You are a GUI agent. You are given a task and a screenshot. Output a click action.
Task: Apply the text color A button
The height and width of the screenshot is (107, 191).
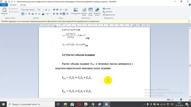coord(43,14)
